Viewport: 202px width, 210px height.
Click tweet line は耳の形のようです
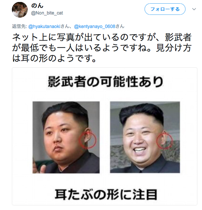[x=54, y=58]
